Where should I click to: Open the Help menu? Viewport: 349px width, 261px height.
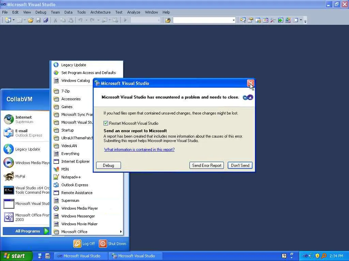tap(166, 12)
